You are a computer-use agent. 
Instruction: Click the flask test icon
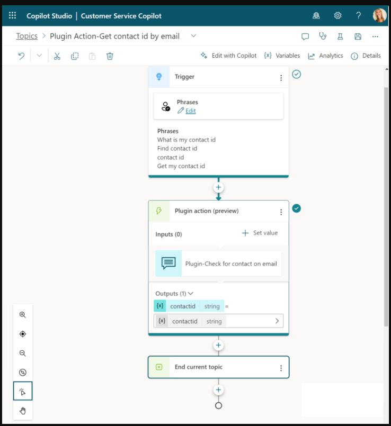340,37
